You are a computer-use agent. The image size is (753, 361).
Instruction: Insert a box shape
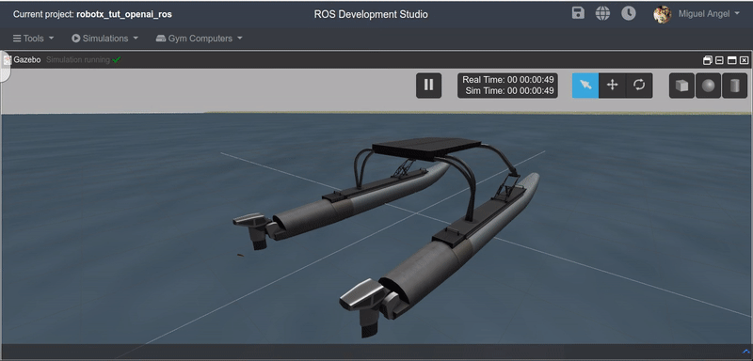click(x=681, y=86)
